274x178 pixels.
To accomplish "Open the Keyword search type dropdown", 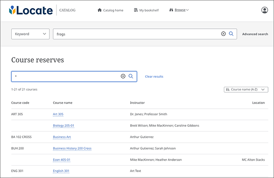I will coord(30,34).
